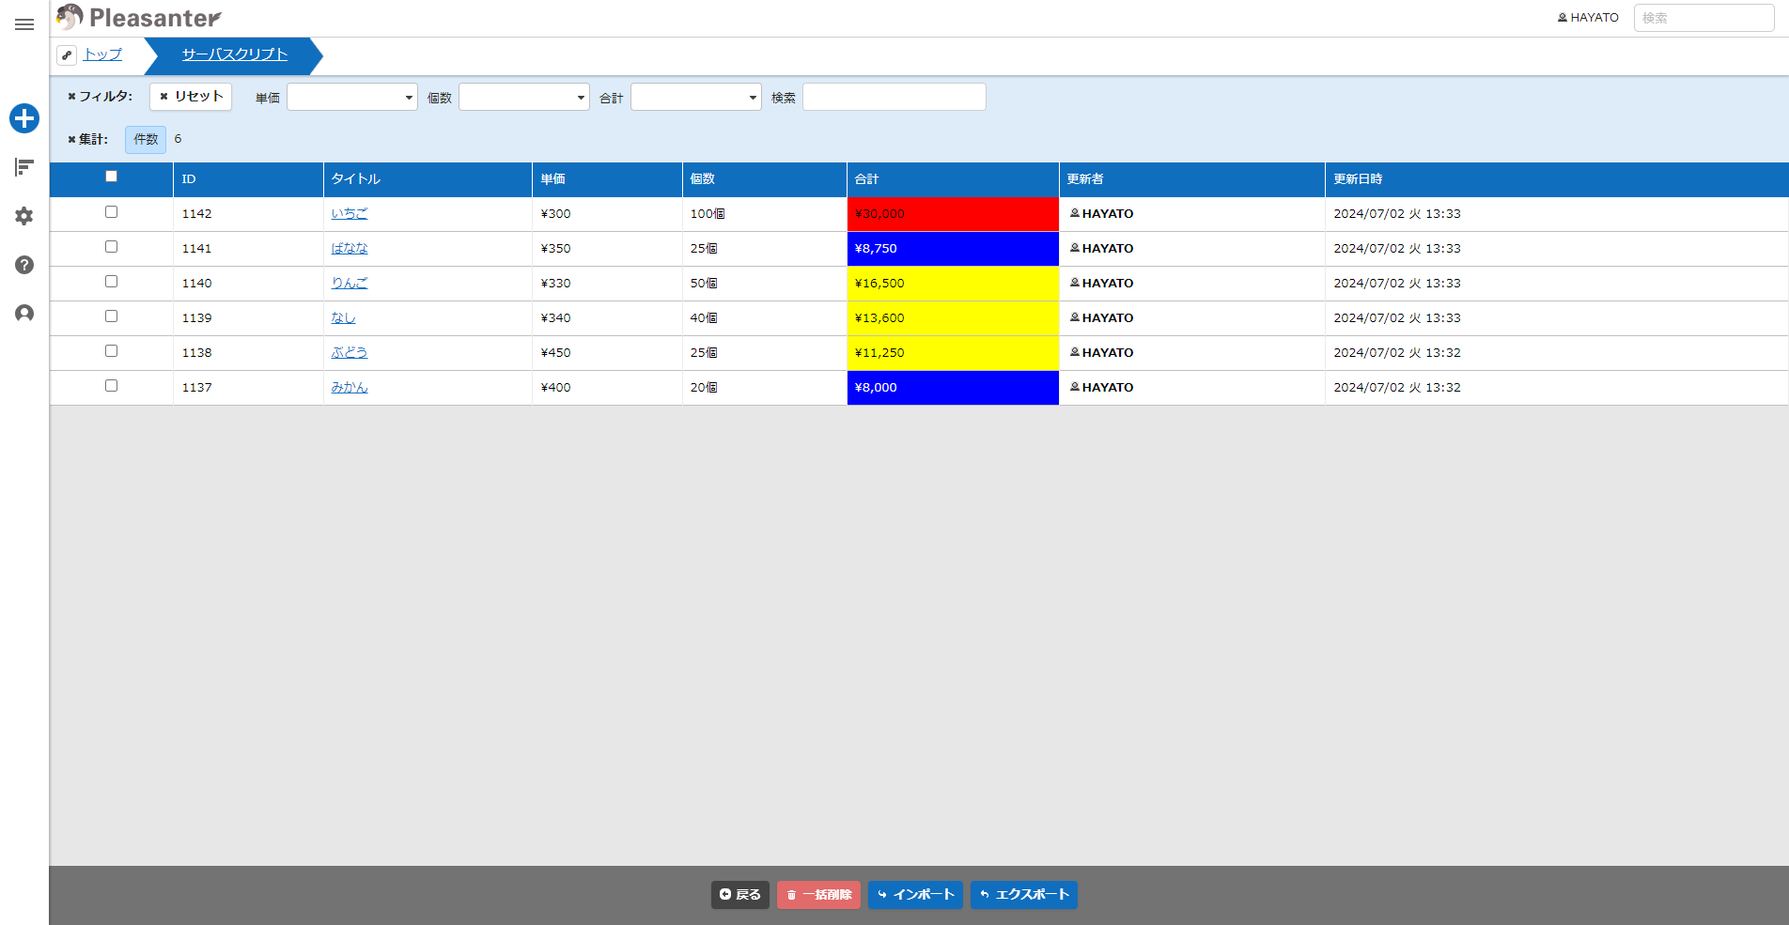Open the いちご record link
The width and height of the screenshot is (1789, 925).
point(350,214)
